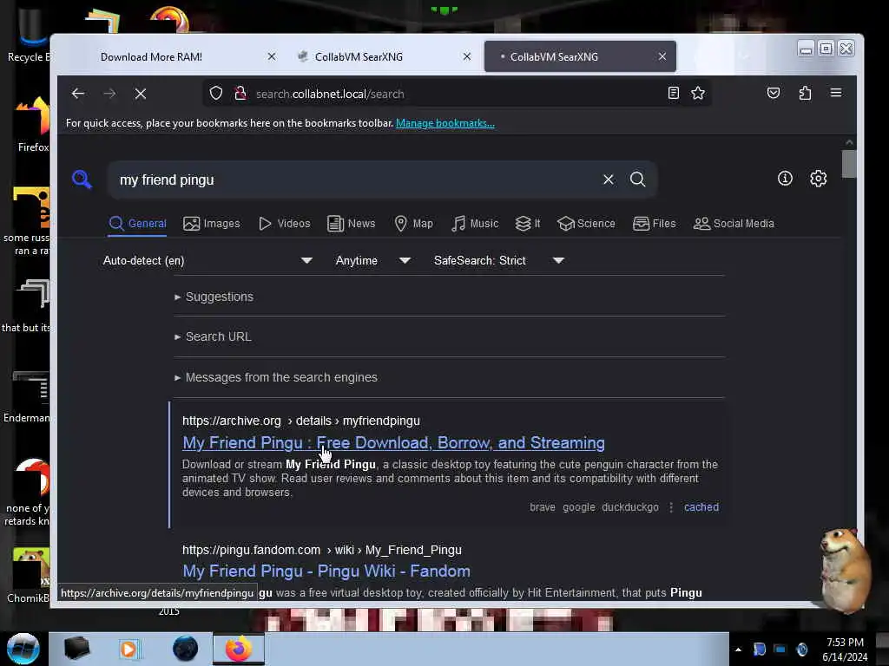This screenshot has width=889, height=666.
Task: Switch to the Download More RAM! tab
Action: pos(151,56)
